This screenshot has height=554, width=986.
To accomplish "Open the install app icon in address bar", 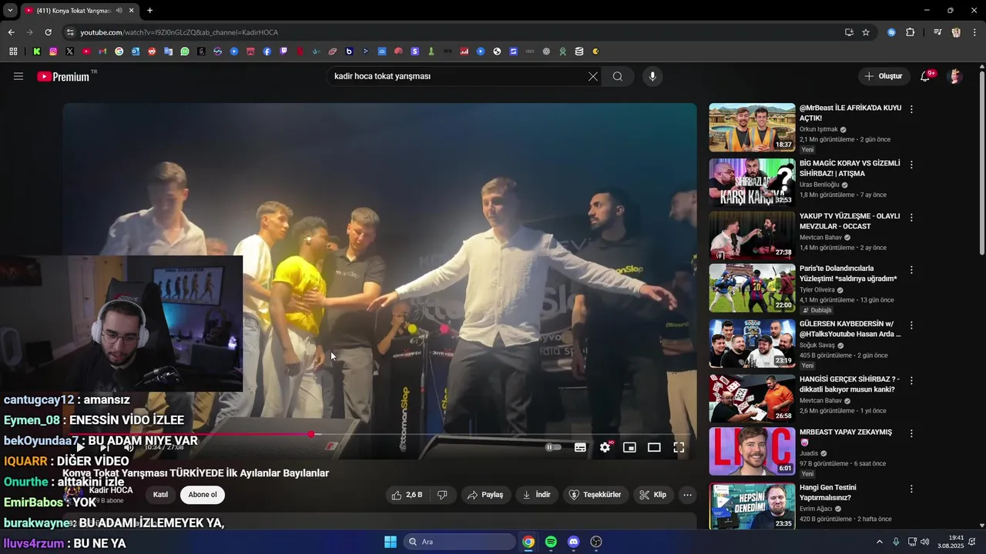I will click(x=849, y=32).
